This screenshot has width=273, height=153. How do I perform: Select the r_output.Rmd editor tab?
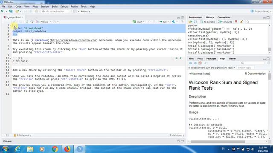pos(14,17)
